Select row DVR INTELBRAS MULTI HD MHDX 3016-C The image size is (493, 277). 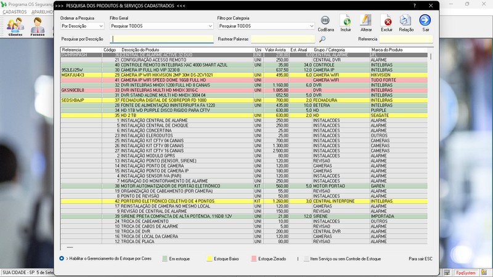244,90
